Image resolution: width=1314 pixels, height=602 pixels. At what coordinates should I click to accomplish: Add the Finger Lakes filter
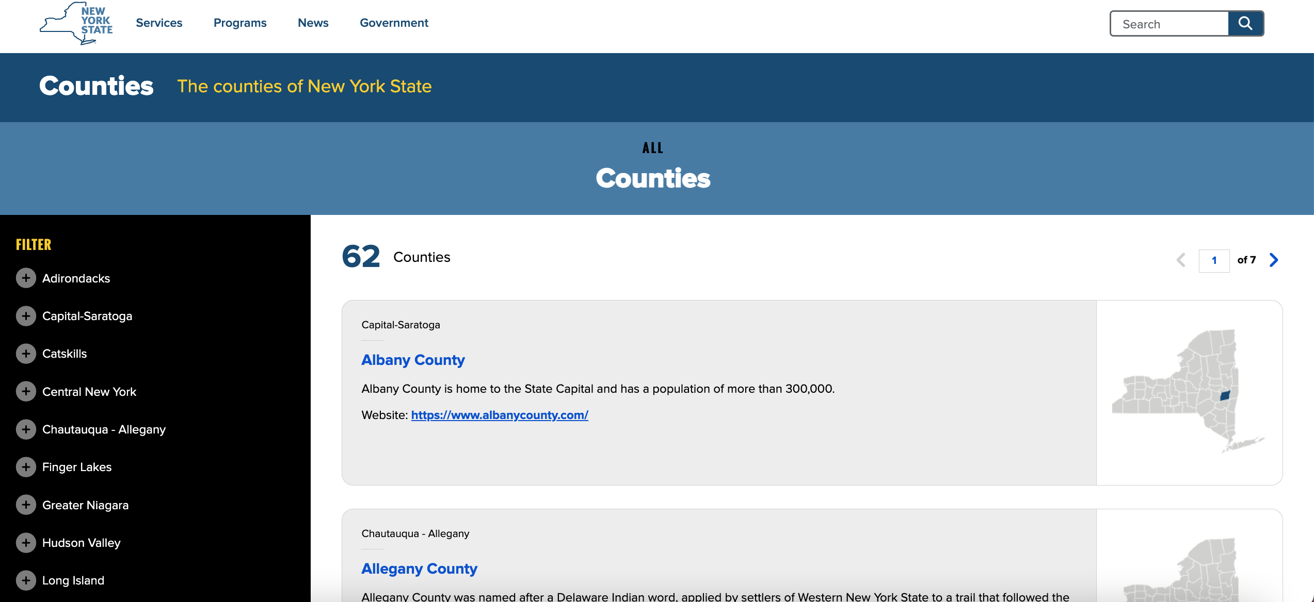[26, 467]
